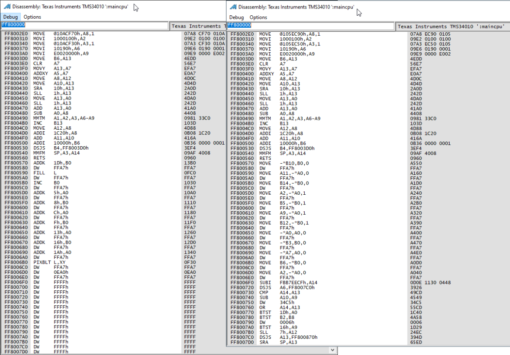Select the CMP A14,A13 line
Image resolution: width=510 pixels, height=355 pixels.
point(279,293)
